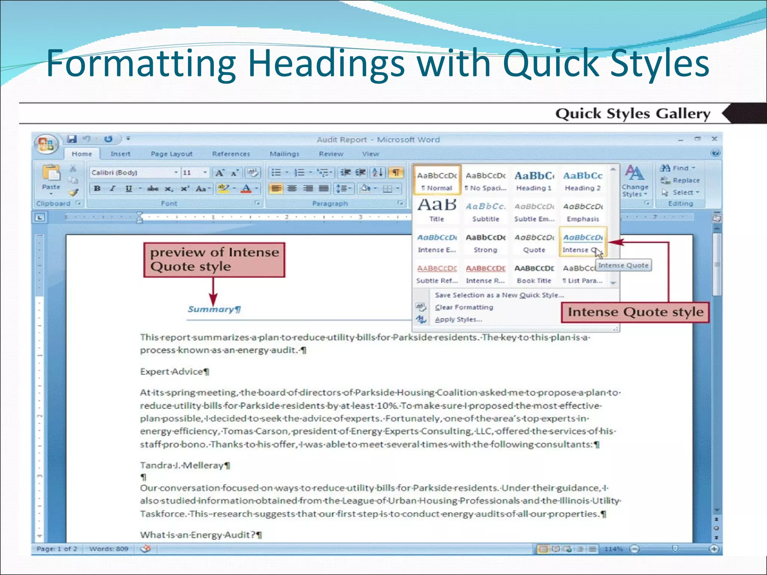Switch to the Page Layout tab

172,154
